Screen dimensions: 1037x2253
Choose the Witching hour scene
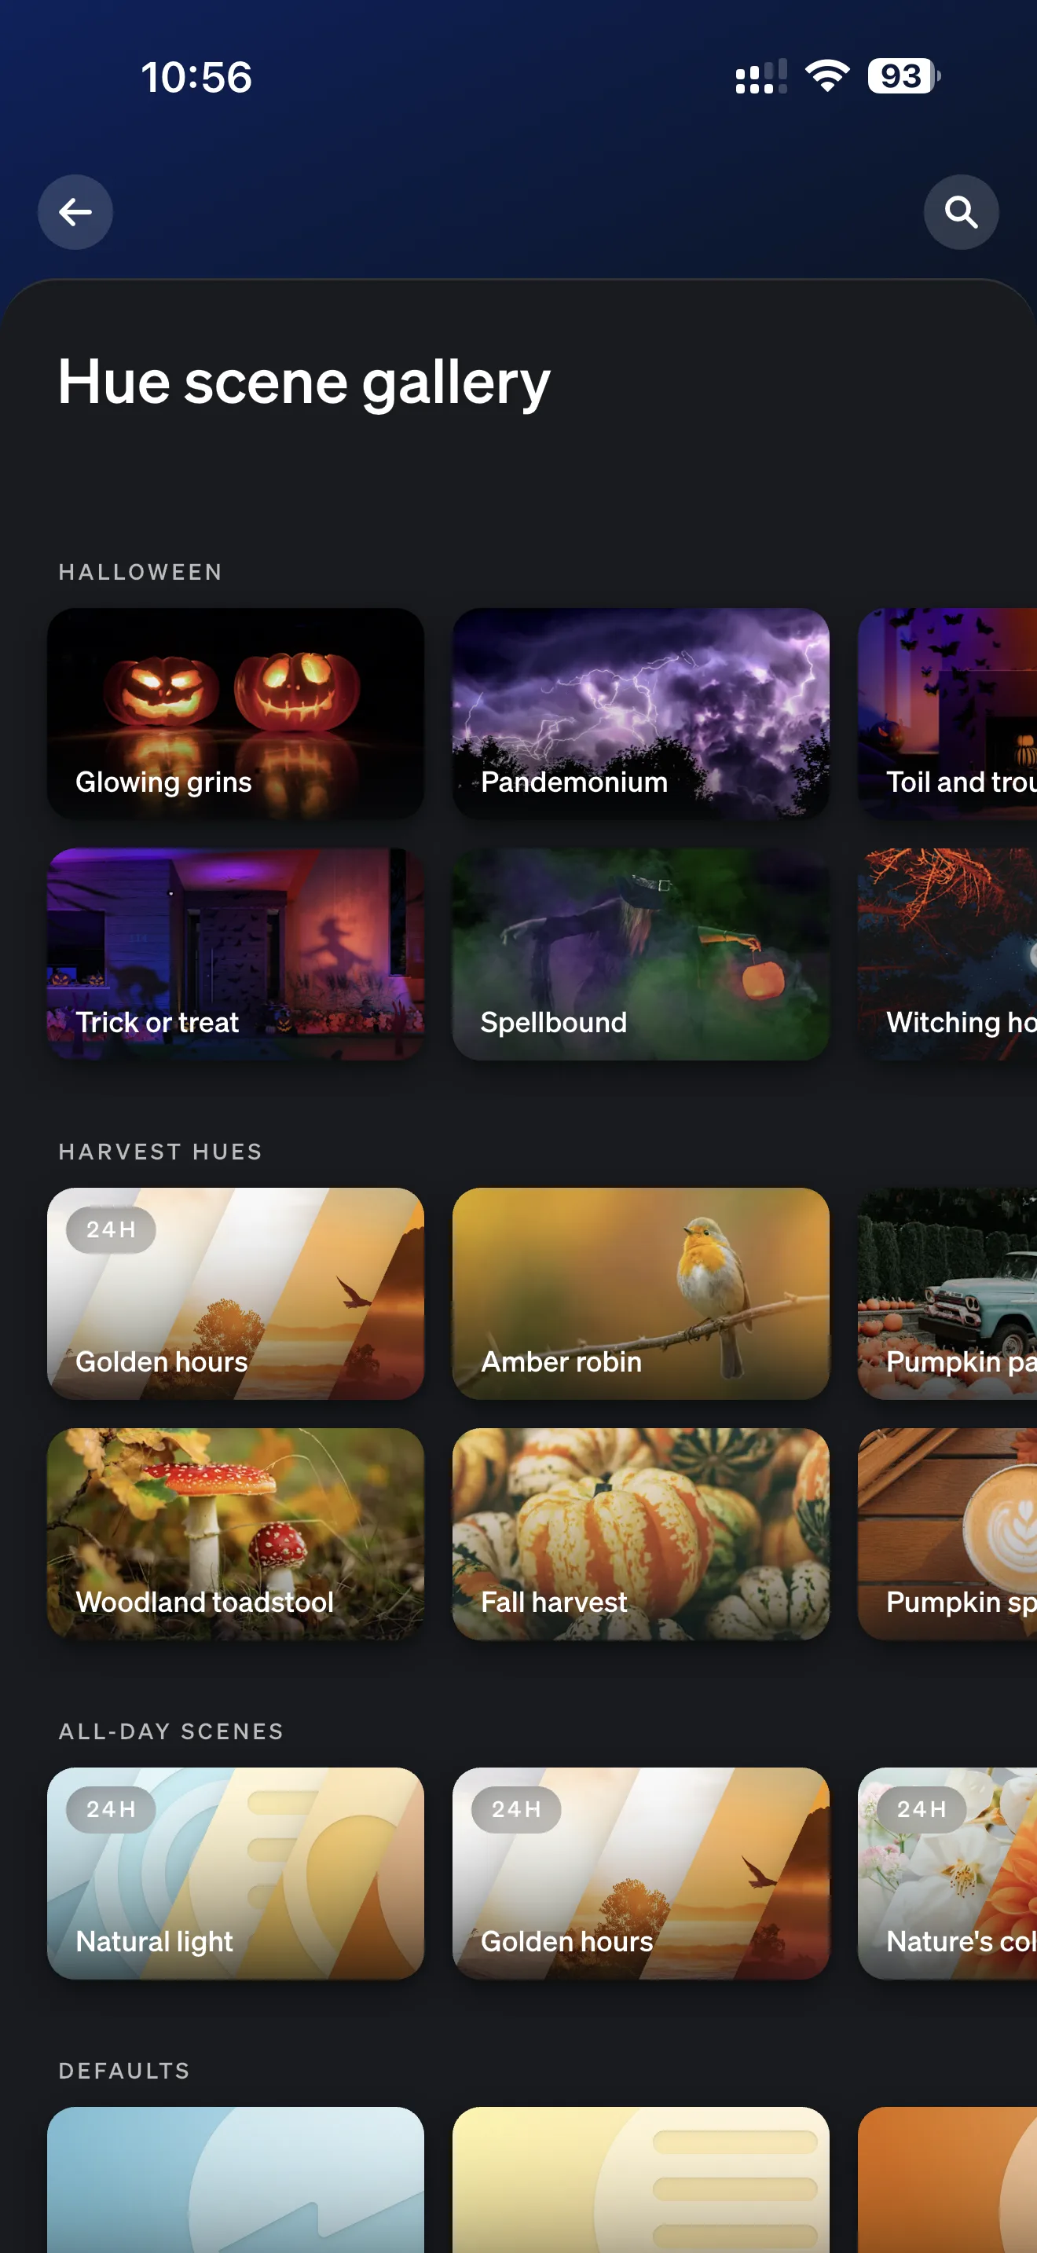click(x=947, y=954)
